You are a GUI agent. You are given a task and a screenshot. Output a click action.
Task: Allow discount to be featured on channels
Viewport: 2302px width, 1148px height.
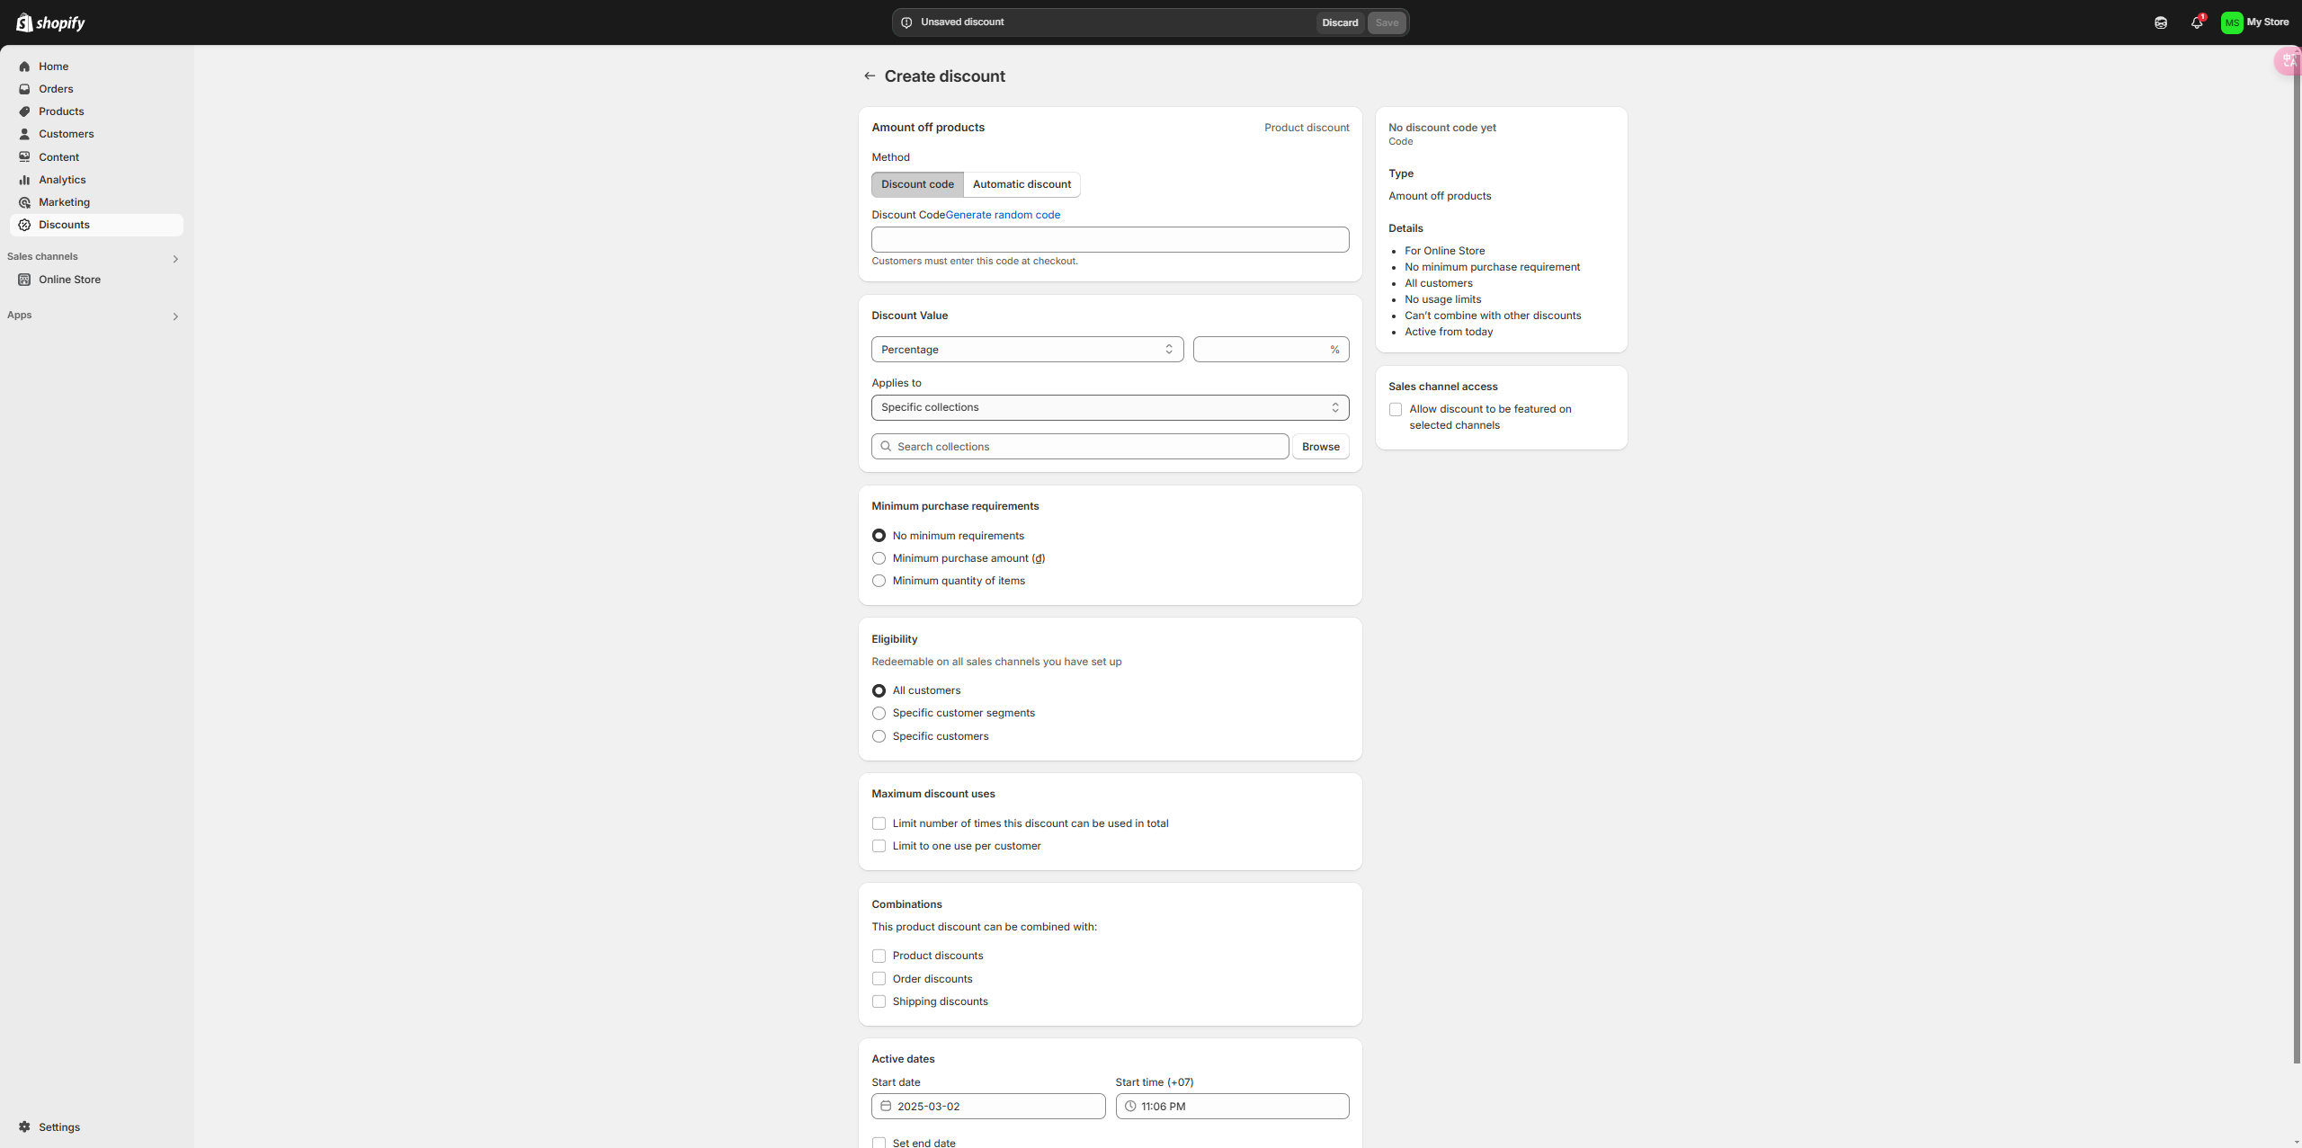pos(1396,409)
